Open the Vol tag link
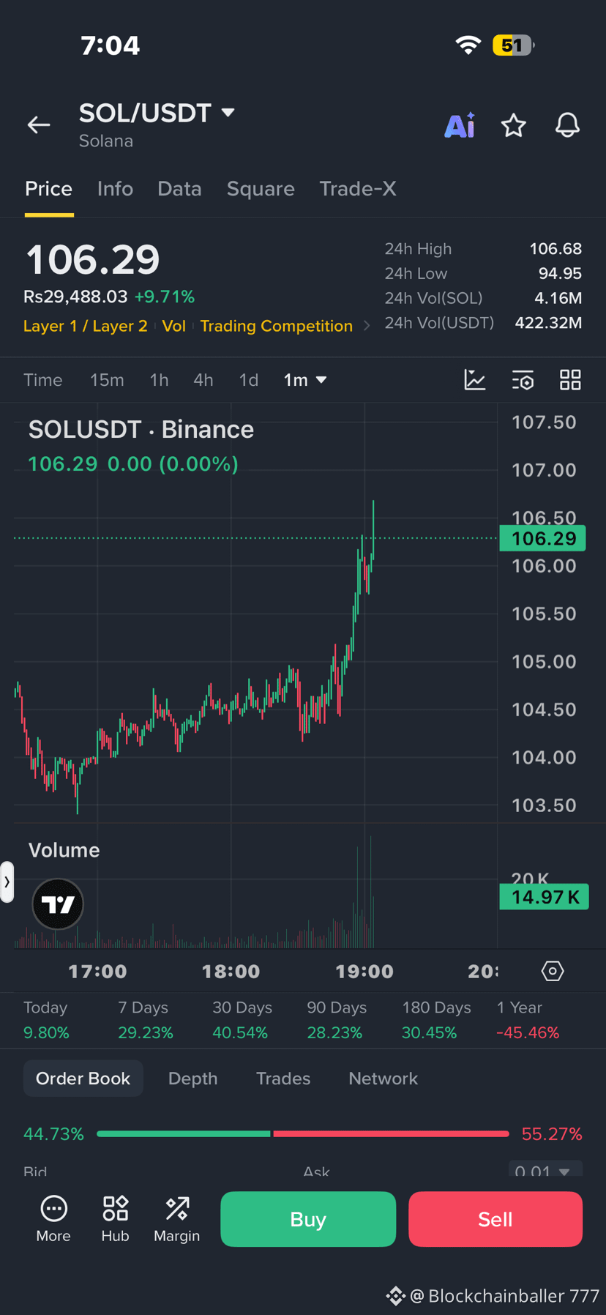 click(173, 326)
